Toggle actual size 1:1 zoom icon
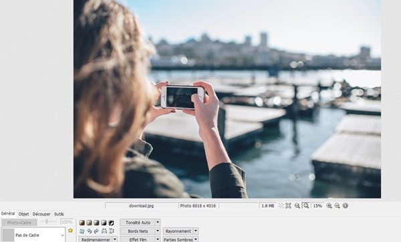The width and height of the screenshot is (401, 242). pyautogui.click(x=297, y=206)
